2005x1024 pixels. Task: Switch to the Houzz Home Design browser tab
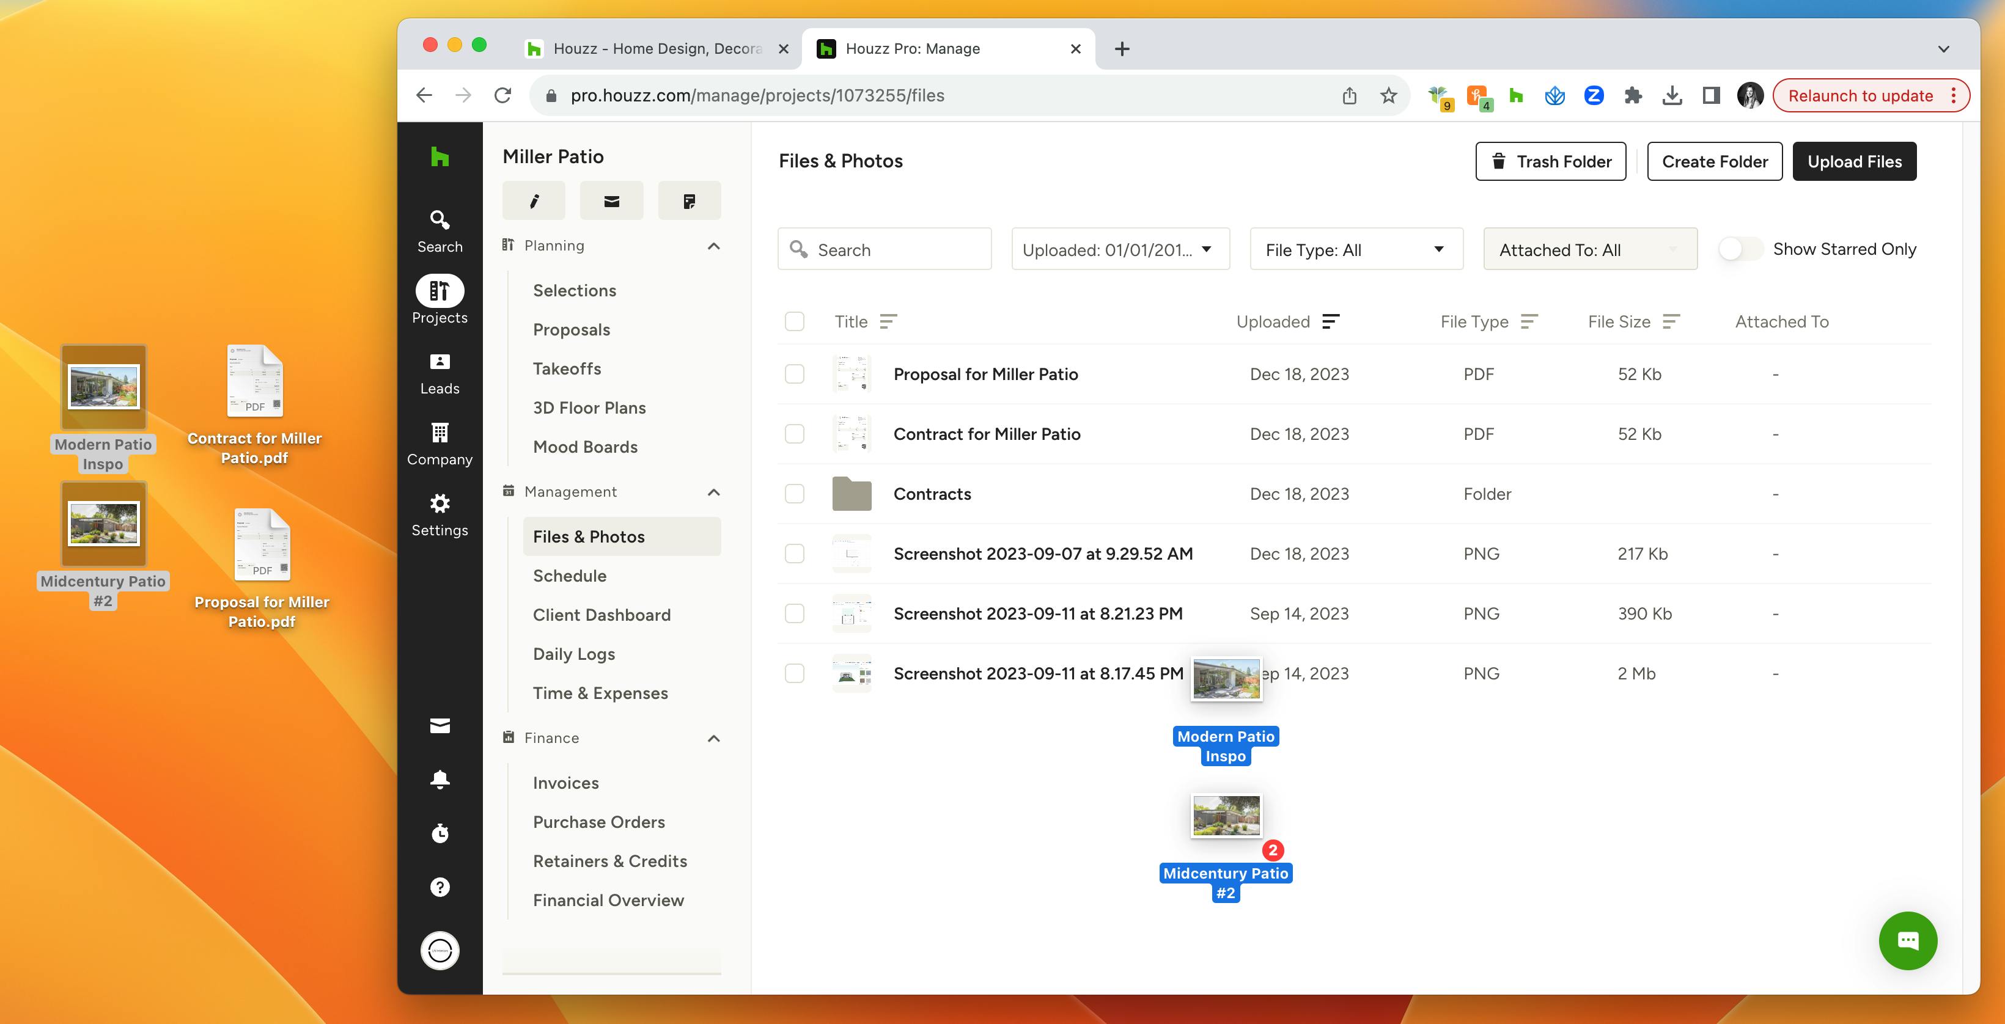point(658,48)
